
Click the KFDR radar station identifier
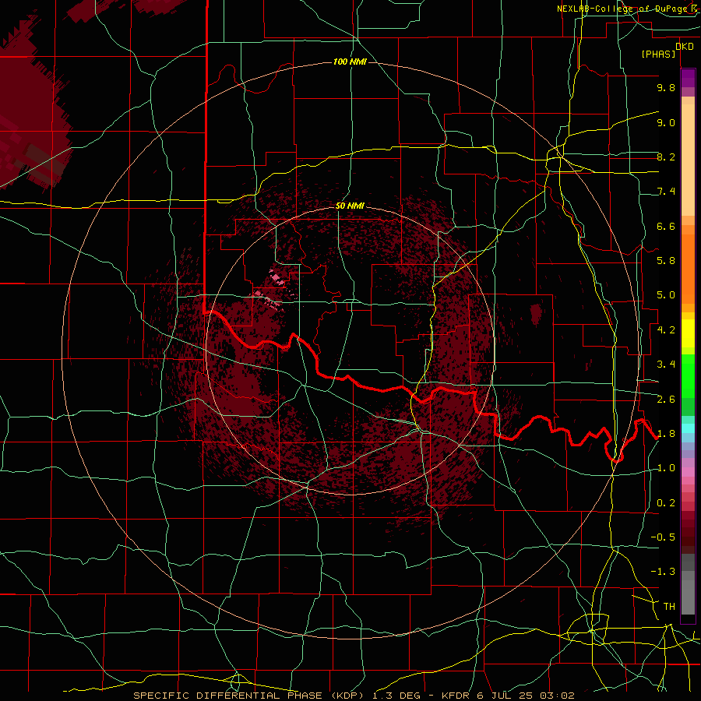click(457, 696)
